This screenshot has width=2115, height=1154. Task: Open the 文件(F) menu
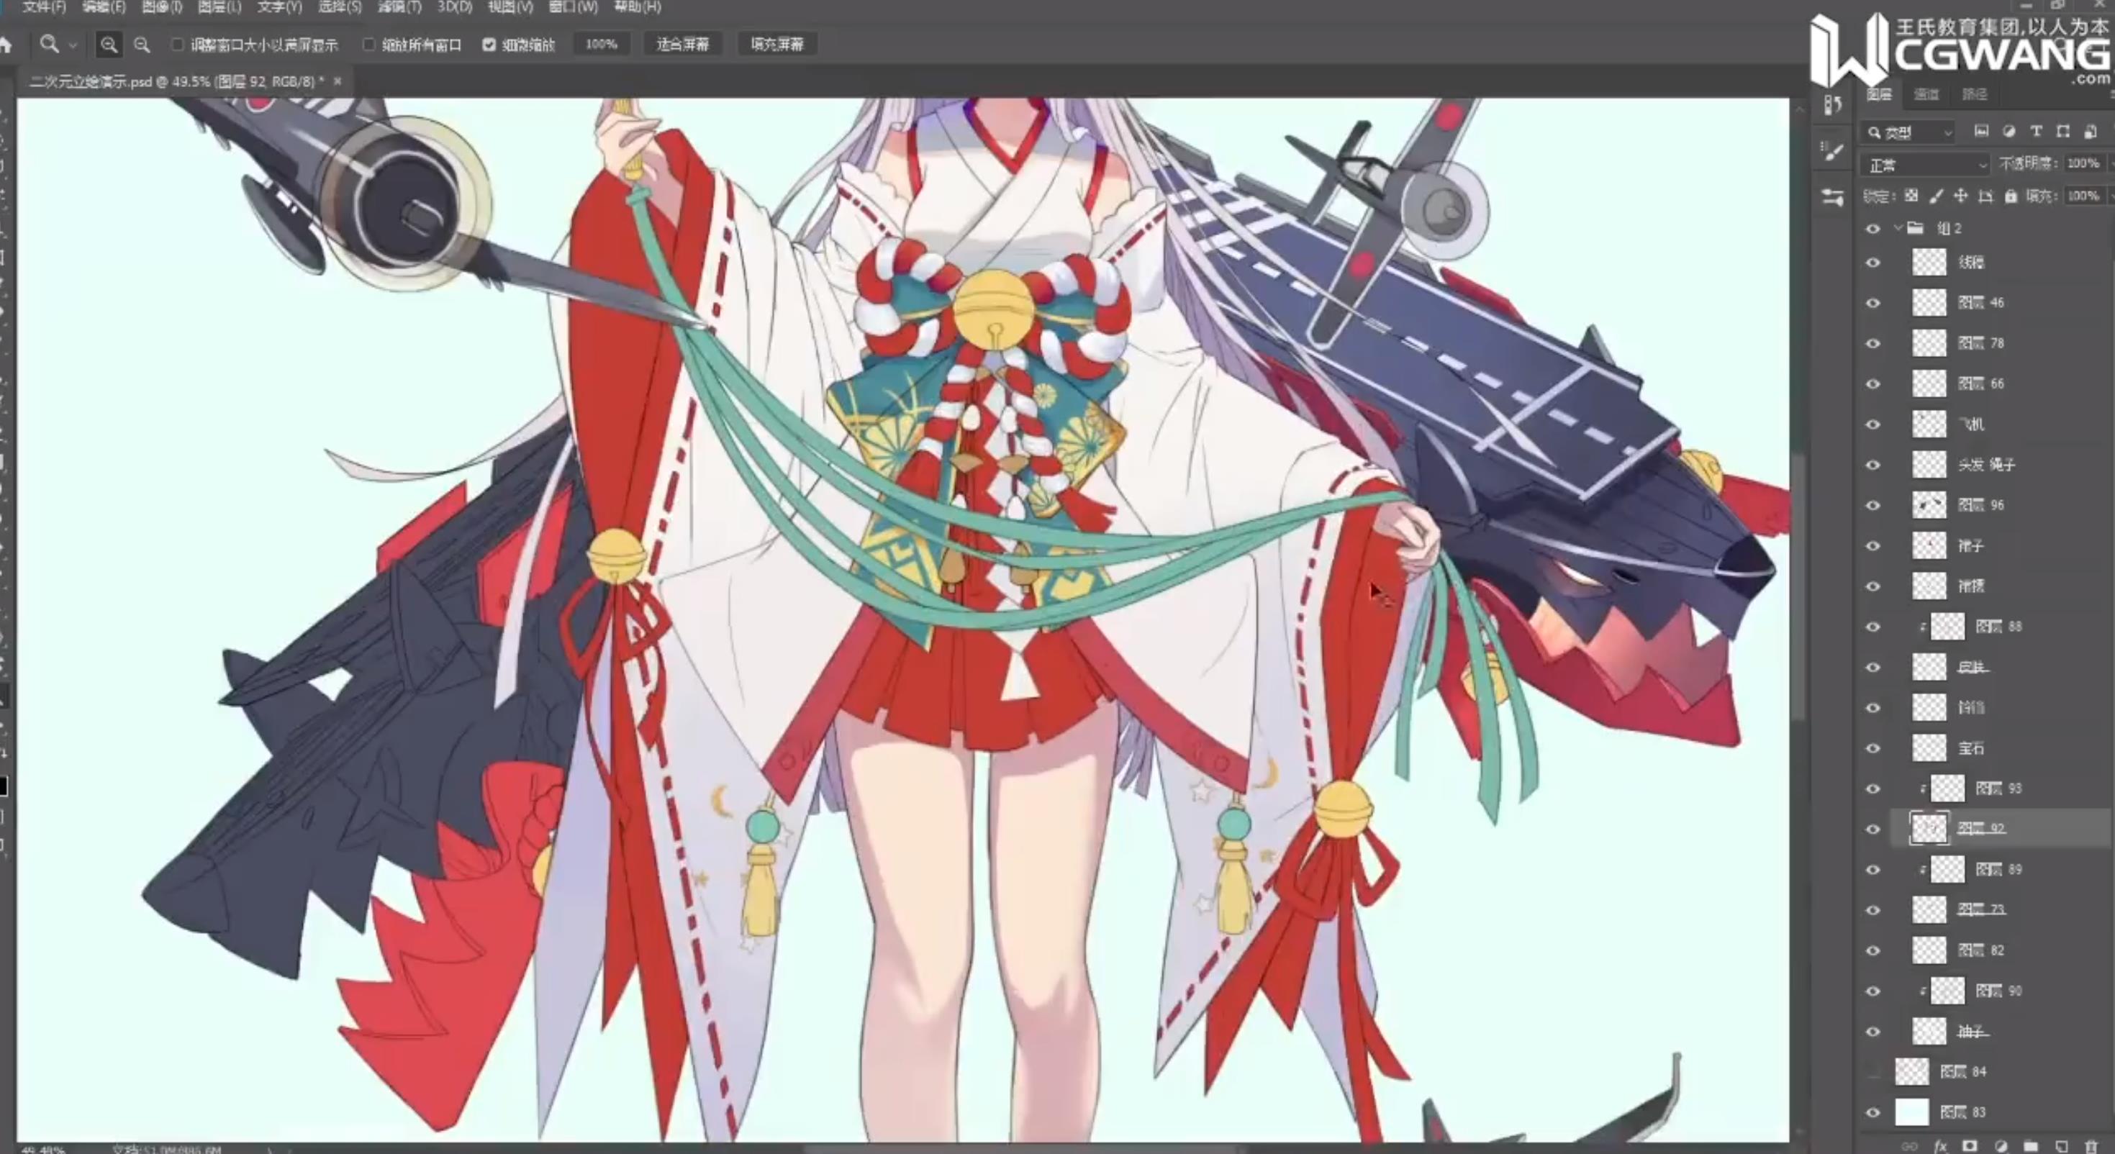(x=43, y=6)
